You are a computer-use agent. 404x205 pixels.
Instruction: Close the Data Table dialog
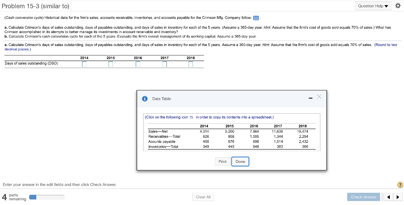click(x=319, y=96)
